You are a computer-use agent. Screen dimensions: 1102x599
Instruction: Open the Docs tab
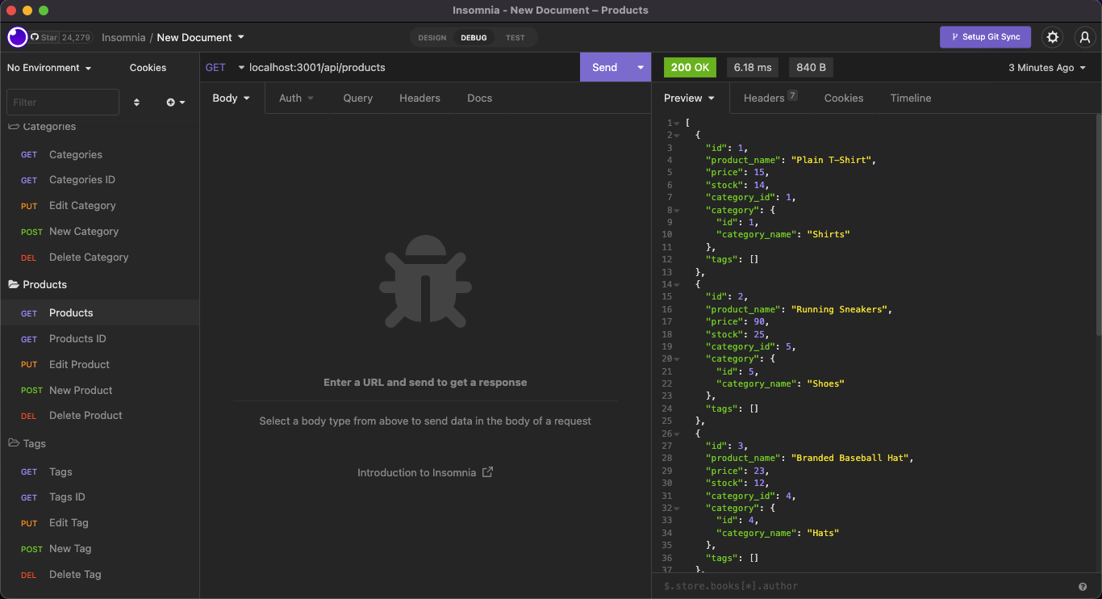point(479,98)
